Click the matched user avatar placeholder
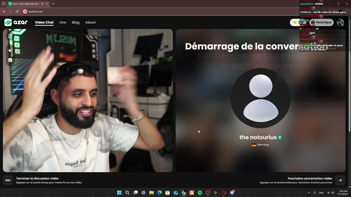The image size is (351, 197). coord(261,98)
